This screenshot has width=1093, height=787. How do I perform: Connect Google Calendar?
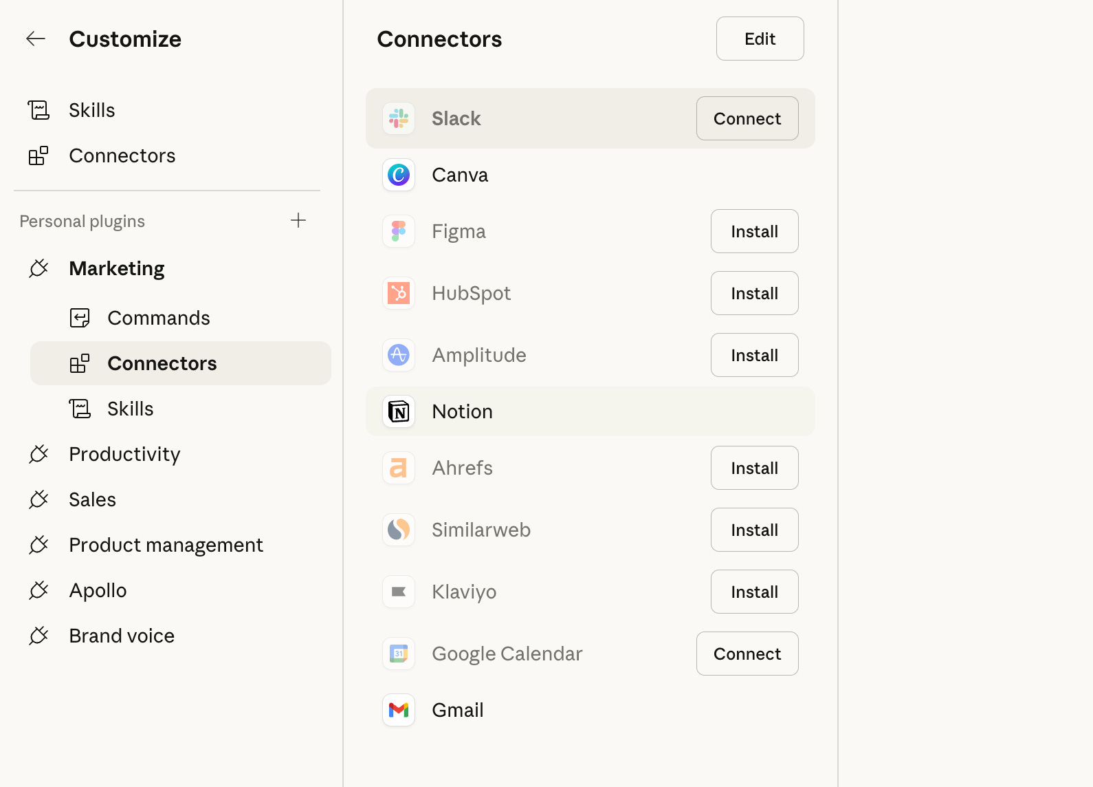(x=747, y=654)
